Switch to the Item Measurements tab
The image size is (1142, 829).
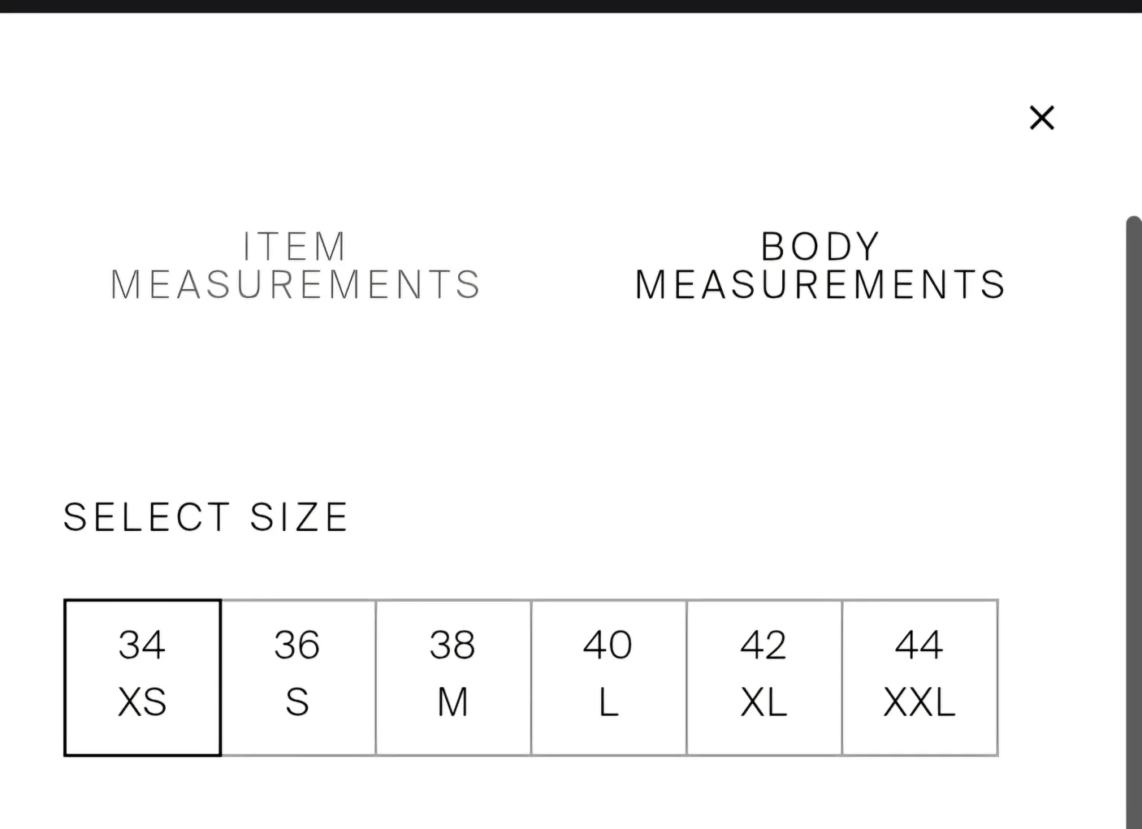[x=295, y=265]
